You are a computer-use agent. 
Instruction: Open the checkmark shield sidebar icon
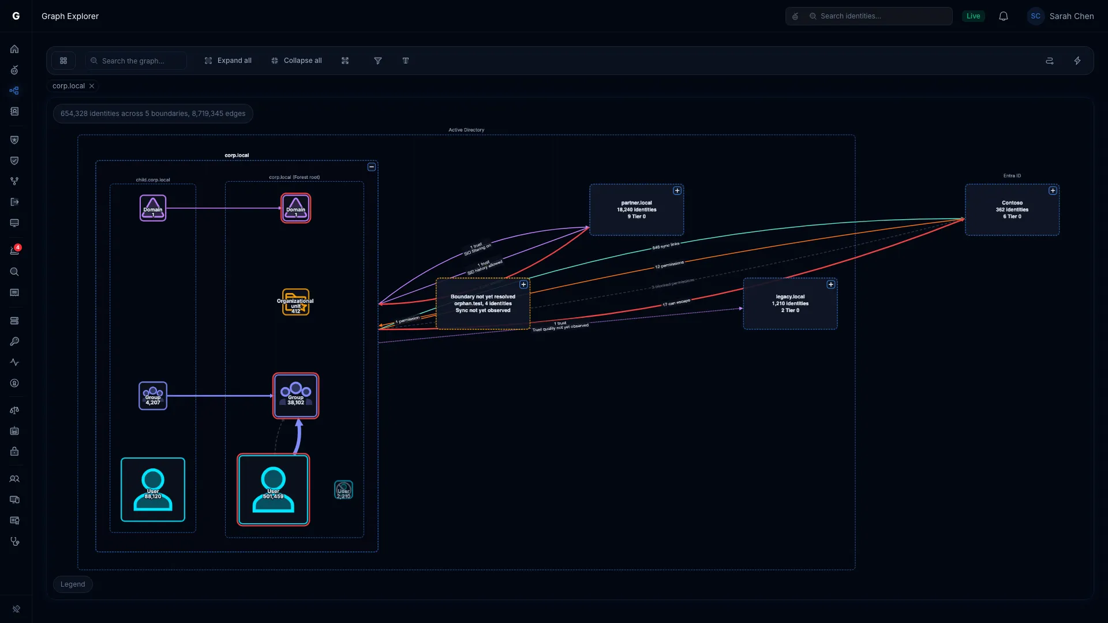(14, 160)
